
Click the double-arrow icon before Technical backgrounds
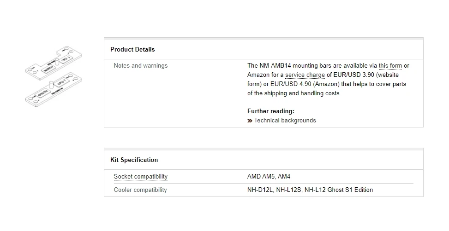(250, 121)
